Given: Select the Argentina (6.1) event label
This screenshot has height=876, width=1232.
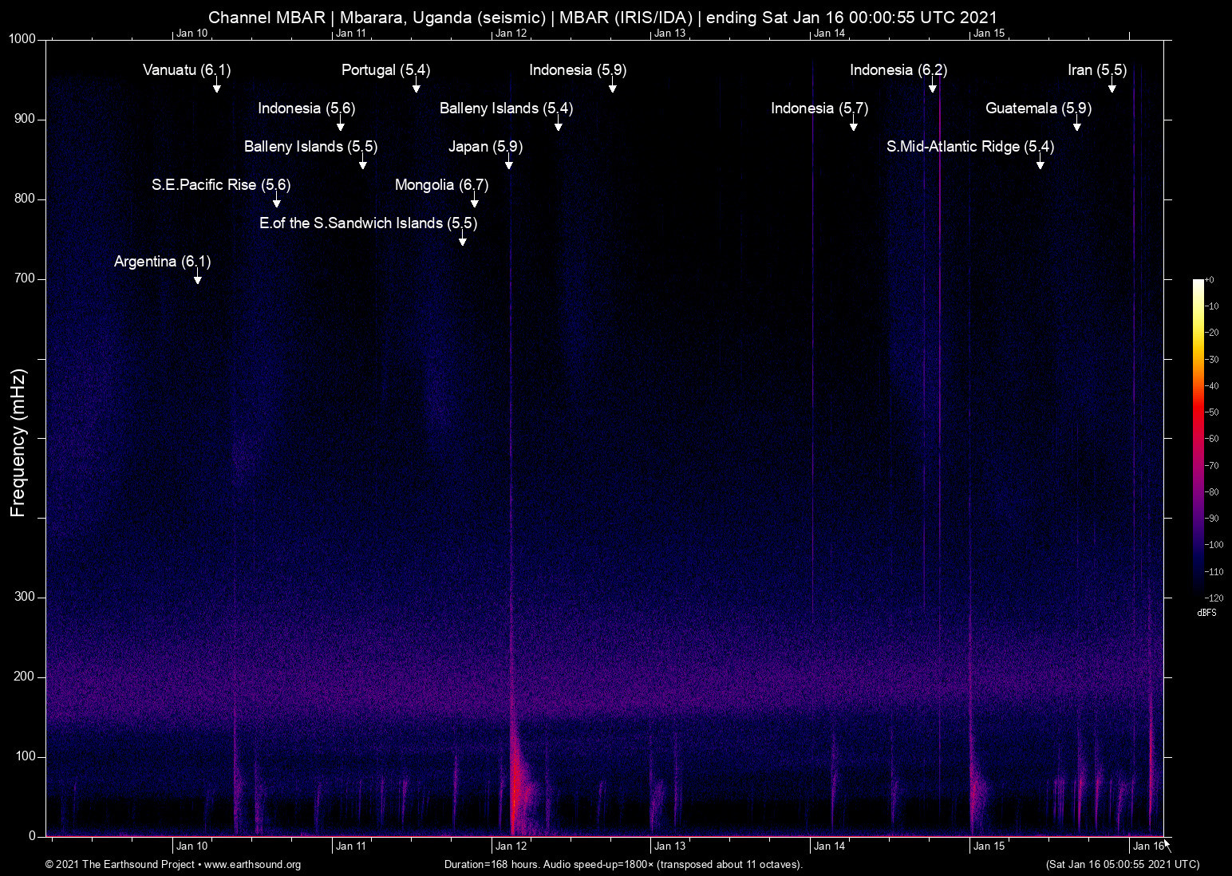Looking at the screenshot, I should pos(162,262).
